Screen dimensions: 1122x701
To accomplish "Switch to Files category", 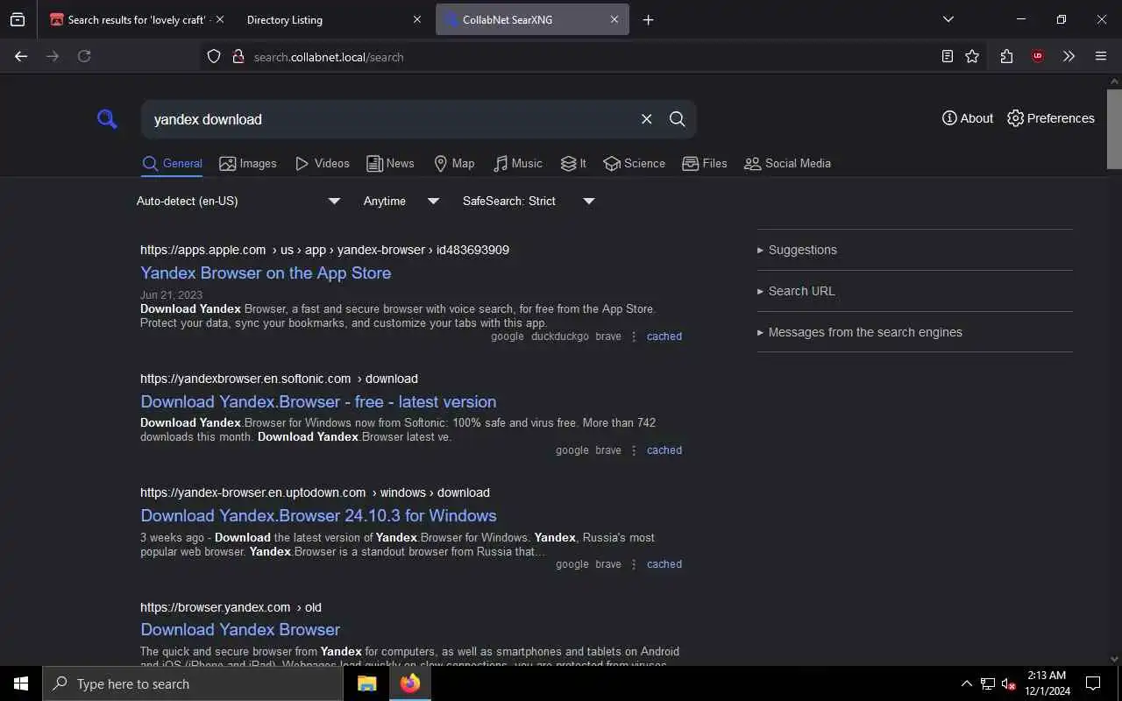I will click(705, 164).
